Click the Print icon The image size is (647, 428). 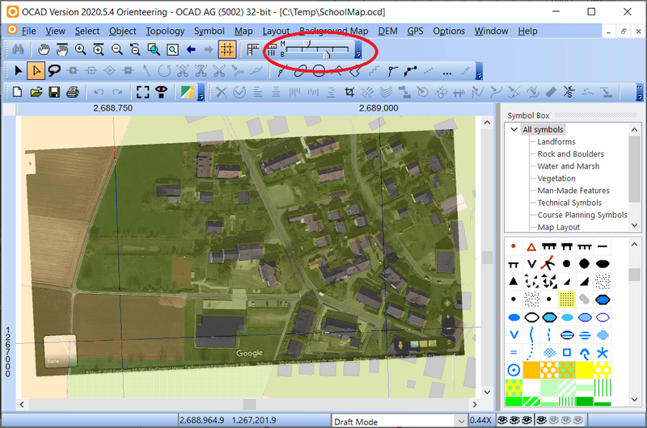pos(73,92)
